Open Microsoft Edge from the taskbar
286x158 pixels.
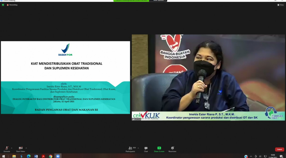point(29,156)
